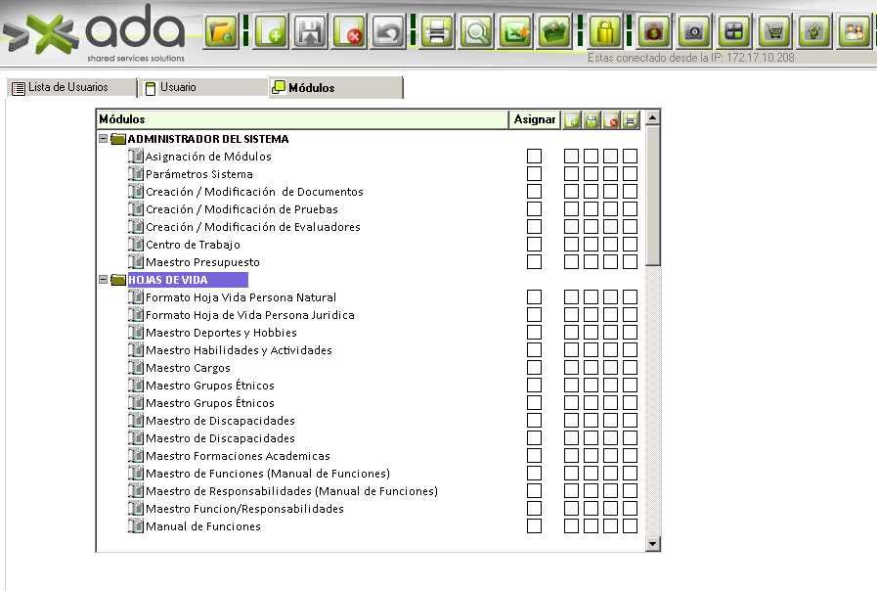Click the yellow padlock toolbar icon
Screen dimensions: 877x591
pos(606,32)
